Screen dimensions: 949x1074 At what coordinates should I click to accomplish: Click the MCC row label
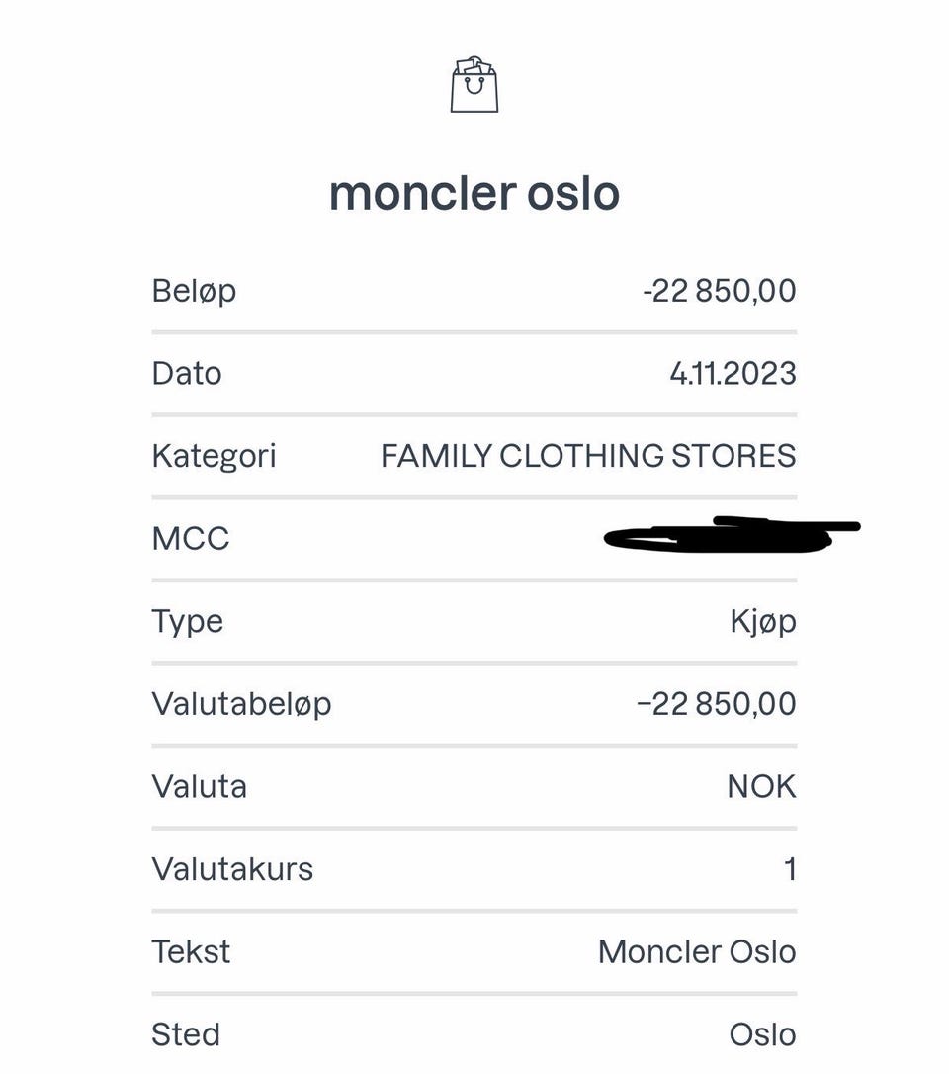coord(191,539)
